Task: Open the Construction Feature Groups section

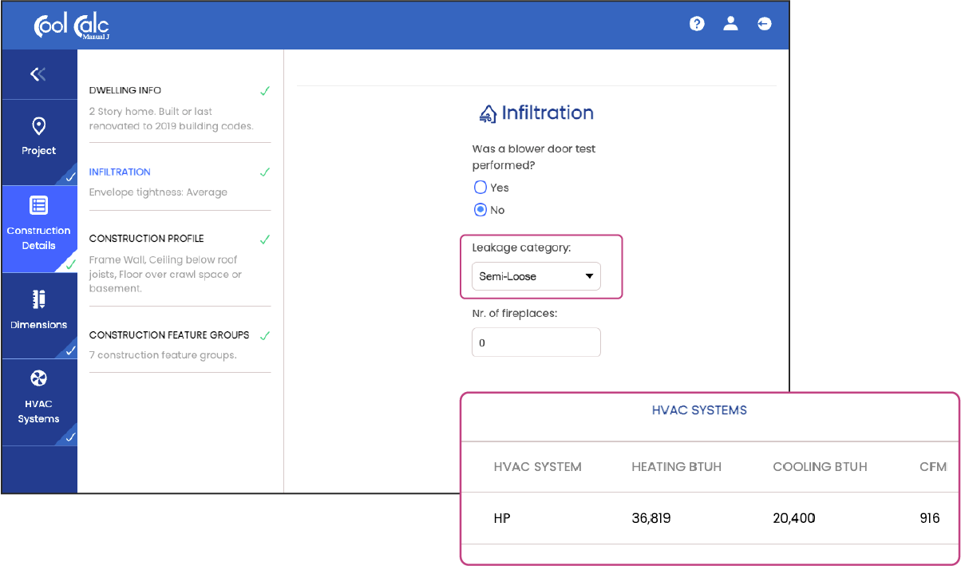Action: coord(169,335)
